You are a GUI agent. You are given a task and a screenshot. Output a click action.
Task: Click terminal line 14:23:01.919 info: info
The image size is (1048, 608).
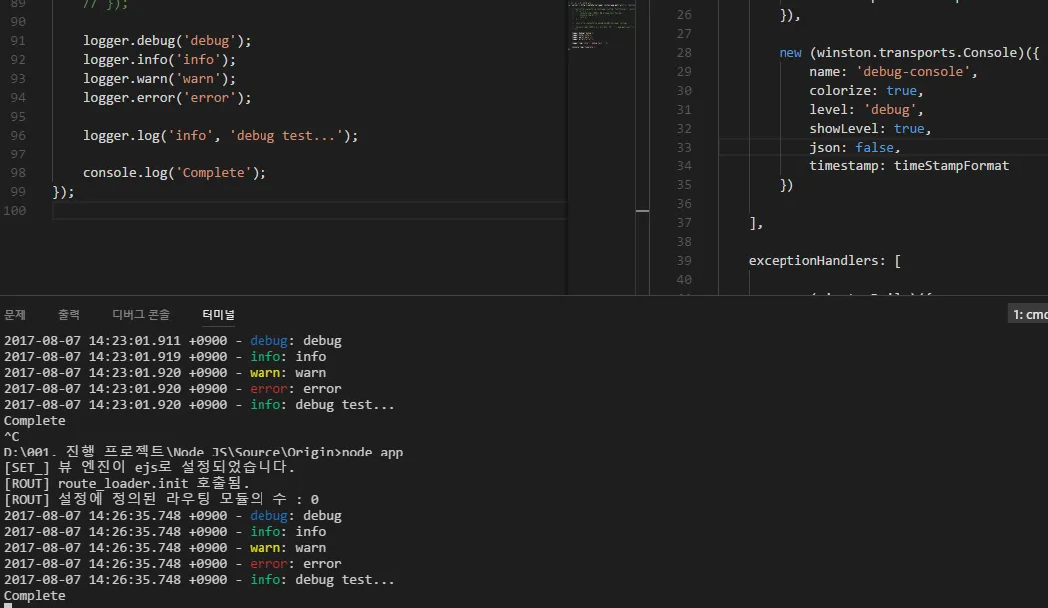[x=165, y=357]
